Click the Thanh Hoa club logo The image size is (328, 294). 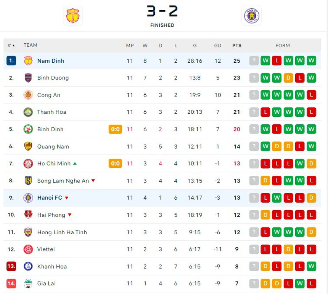coord(28,112)
